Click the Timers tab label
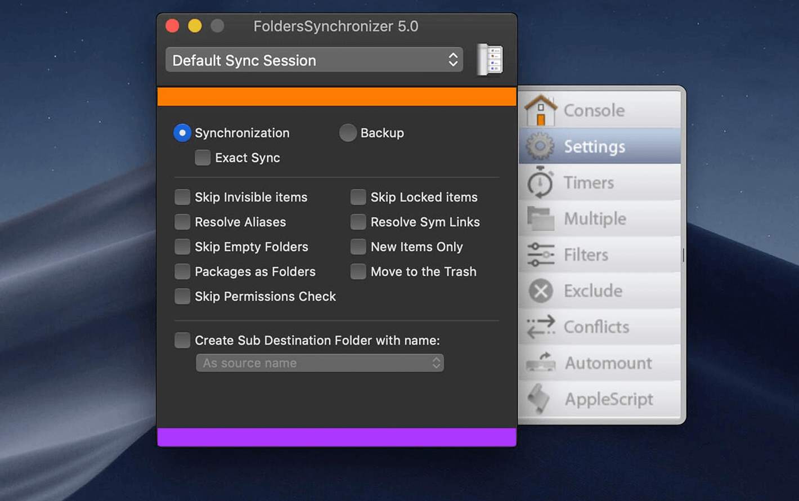The height and width of the screenshot is (501, 799). [x=589, y=182]
